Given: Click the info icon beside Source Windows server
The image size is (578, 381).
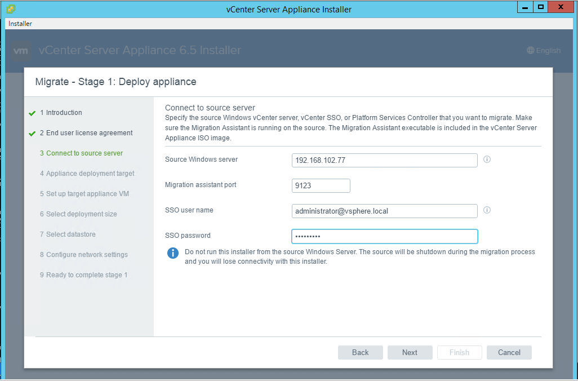Looking at the screenshot, I should point(487,160).
